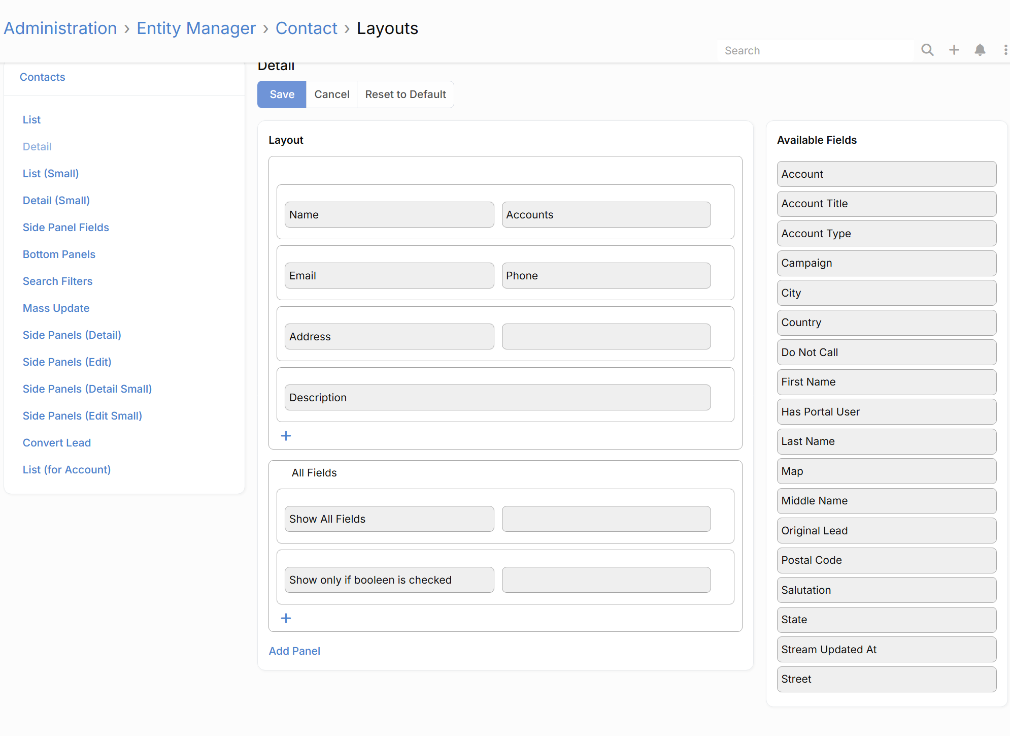Click the search magnifier icon

pyautogui.click(x=927, y=50)
